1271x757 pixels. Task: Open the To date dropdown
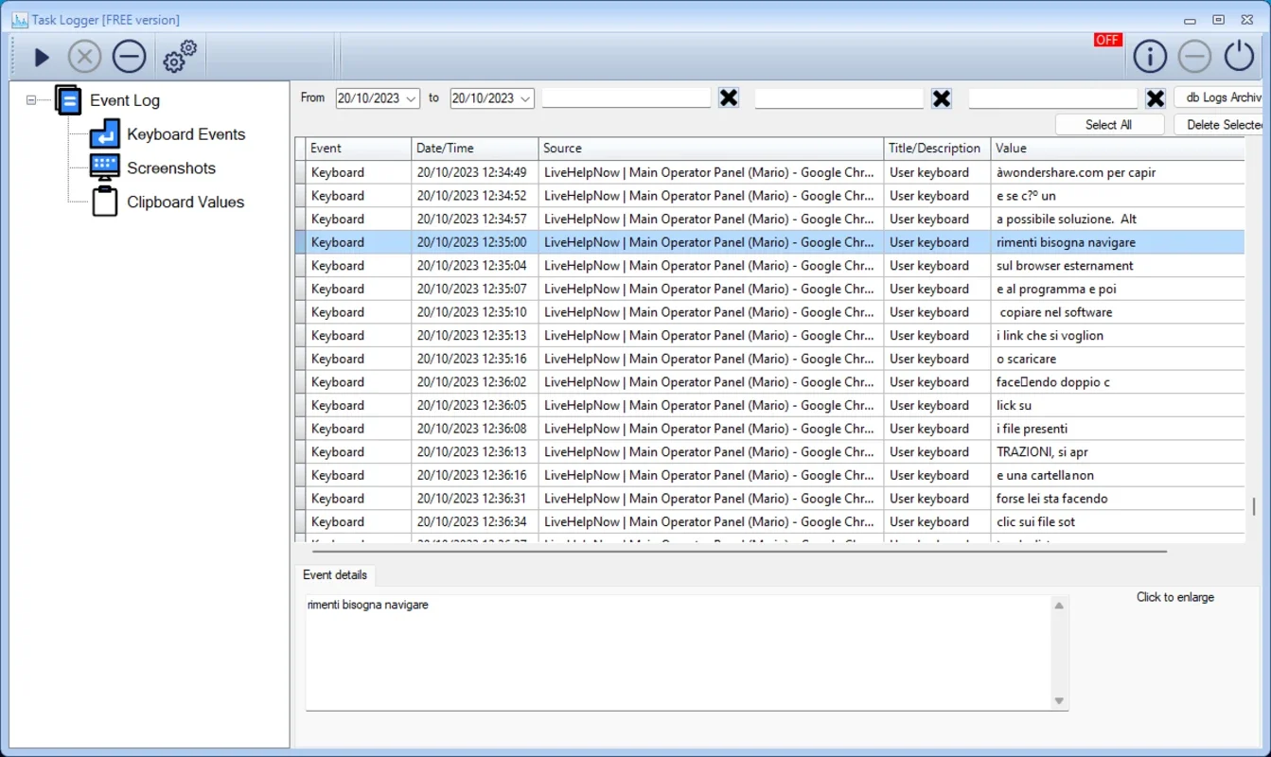[525, 98]
